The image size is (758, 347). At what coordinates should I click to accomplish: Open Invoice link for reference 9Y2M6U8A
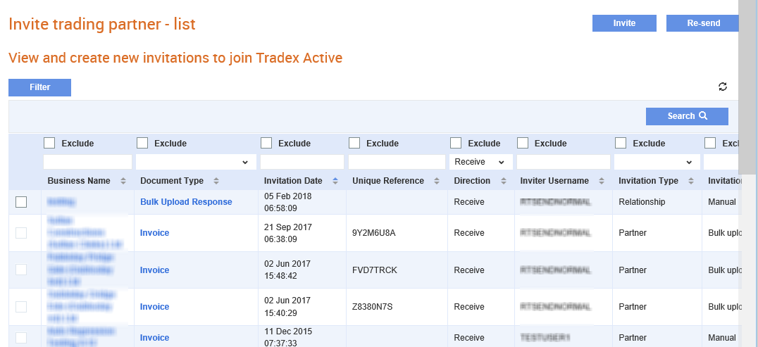coord(155,233)
